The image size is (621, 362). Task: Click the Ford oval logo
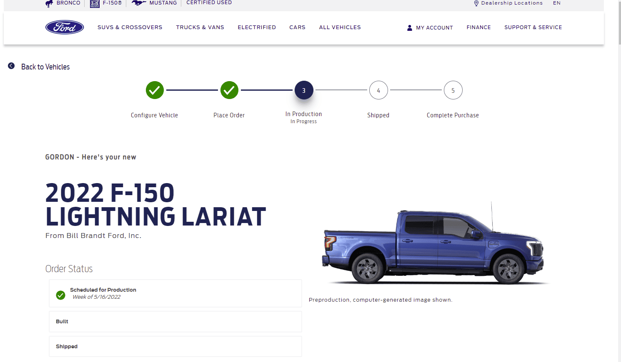pos(65,27)
